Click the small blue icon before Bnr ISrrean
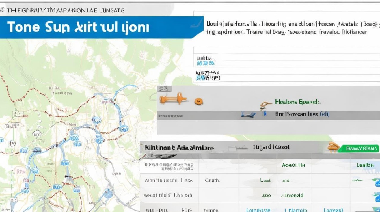 click(x=265, y=114)
